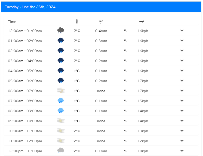
Task: Click the umbrella precipitation column icon
Action: point(101,22)
